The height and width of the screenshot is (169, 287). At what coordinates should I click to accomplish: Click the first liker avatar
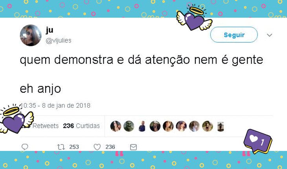116,126
